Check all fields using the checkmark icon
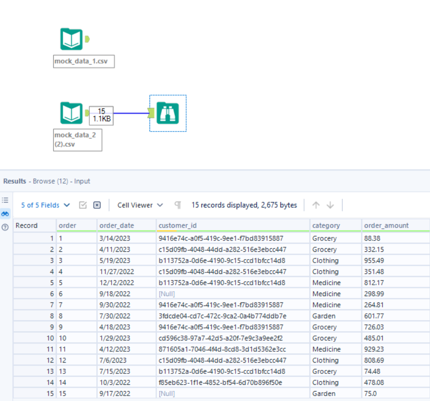Image resolution: width=430 pixels, height=401 pixels. click(x=83, y=205)
